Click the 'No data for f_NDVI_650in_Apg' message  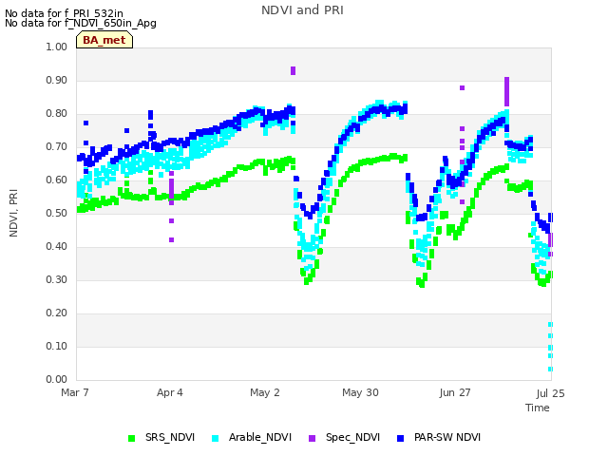click(x=81, y=23)
